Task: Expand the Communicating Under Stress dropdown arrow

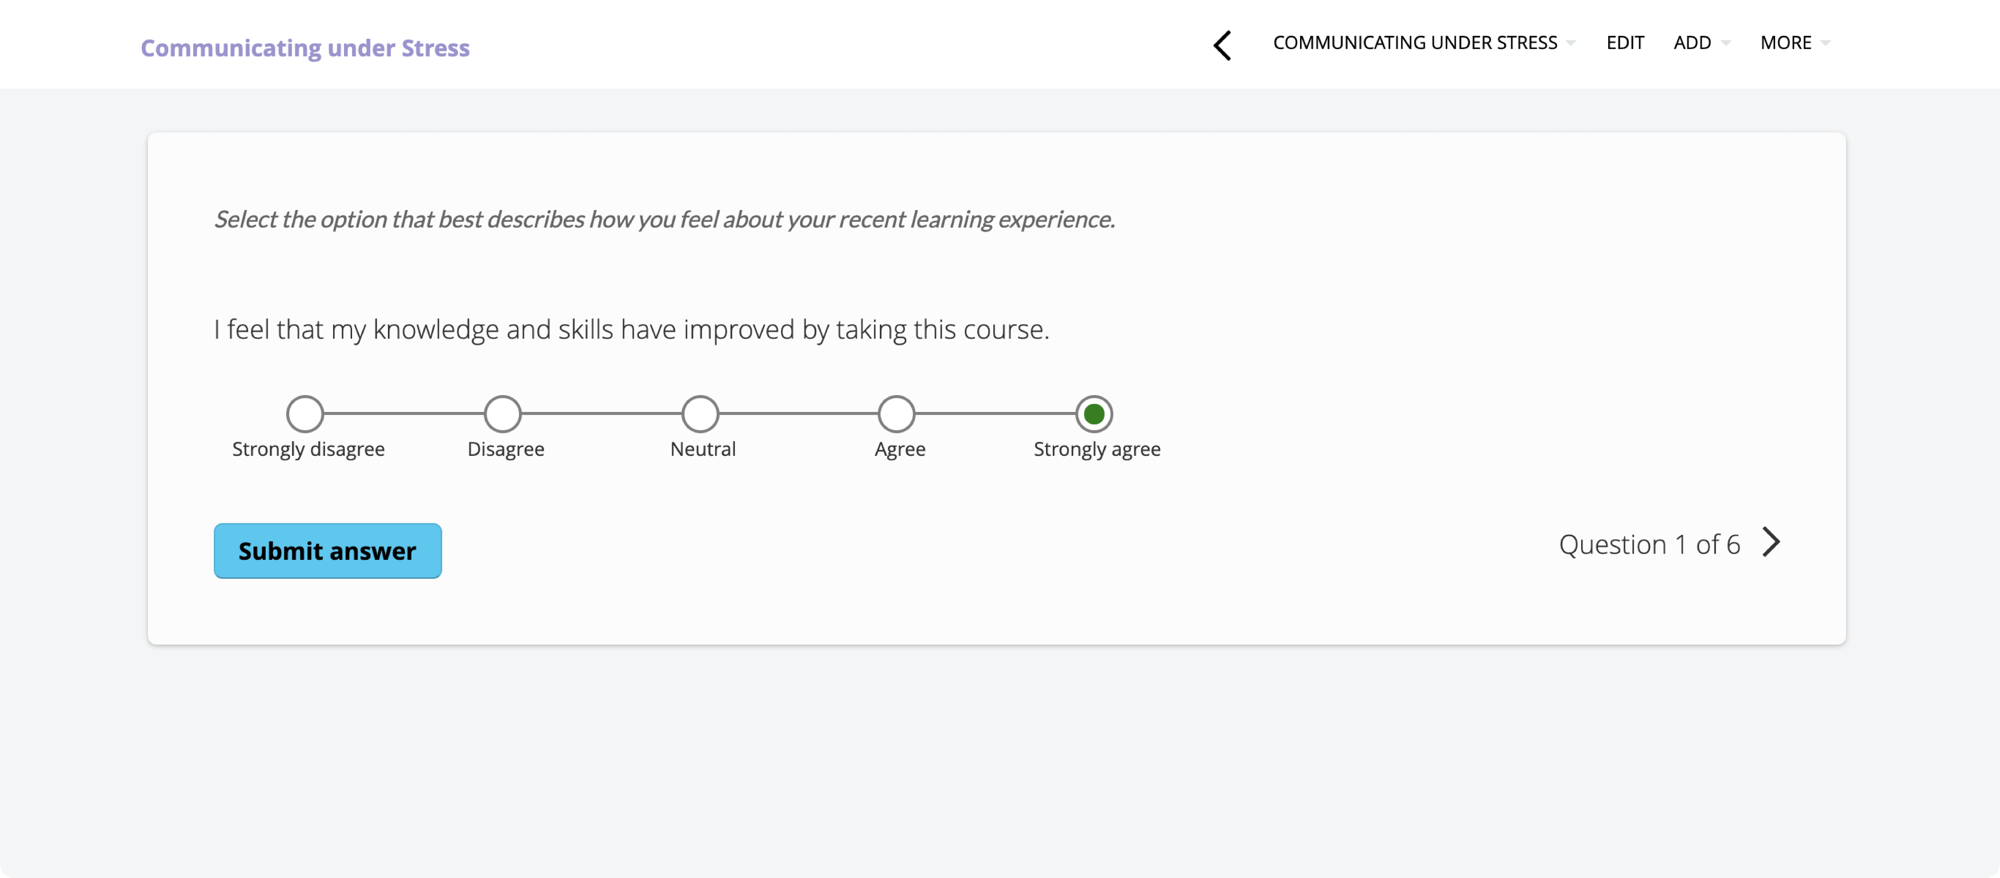Action: 1571,44
